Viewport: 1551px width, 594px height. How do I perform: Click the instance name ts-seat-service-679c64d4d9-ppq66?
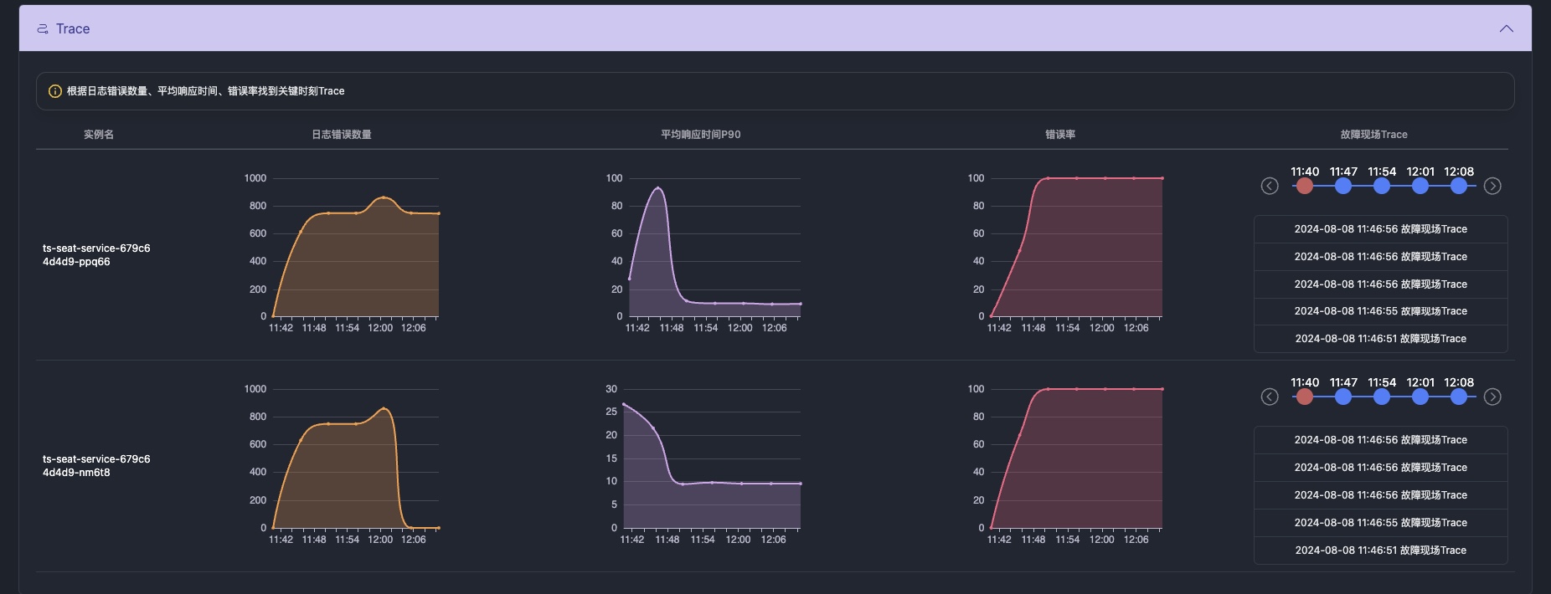click(x=96, y=255)
